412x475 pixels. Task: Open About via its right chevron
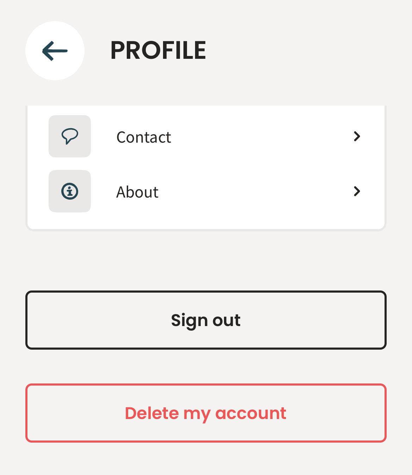tap(357, 191)
